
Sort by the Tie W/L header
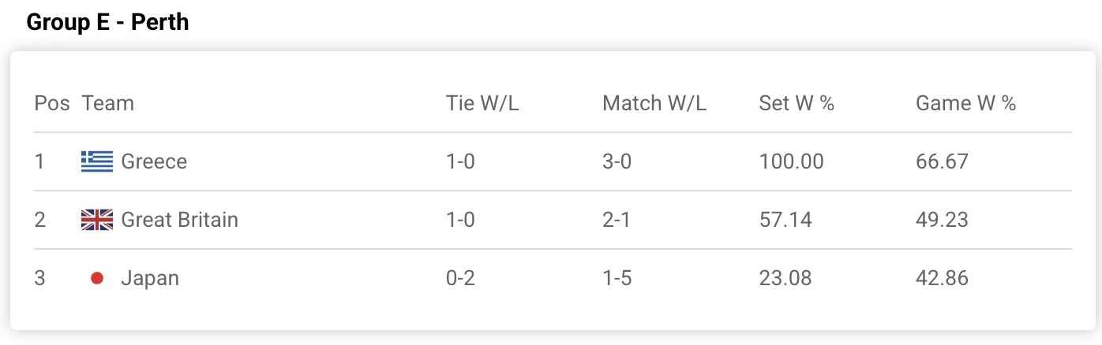(x=482, y=103)
